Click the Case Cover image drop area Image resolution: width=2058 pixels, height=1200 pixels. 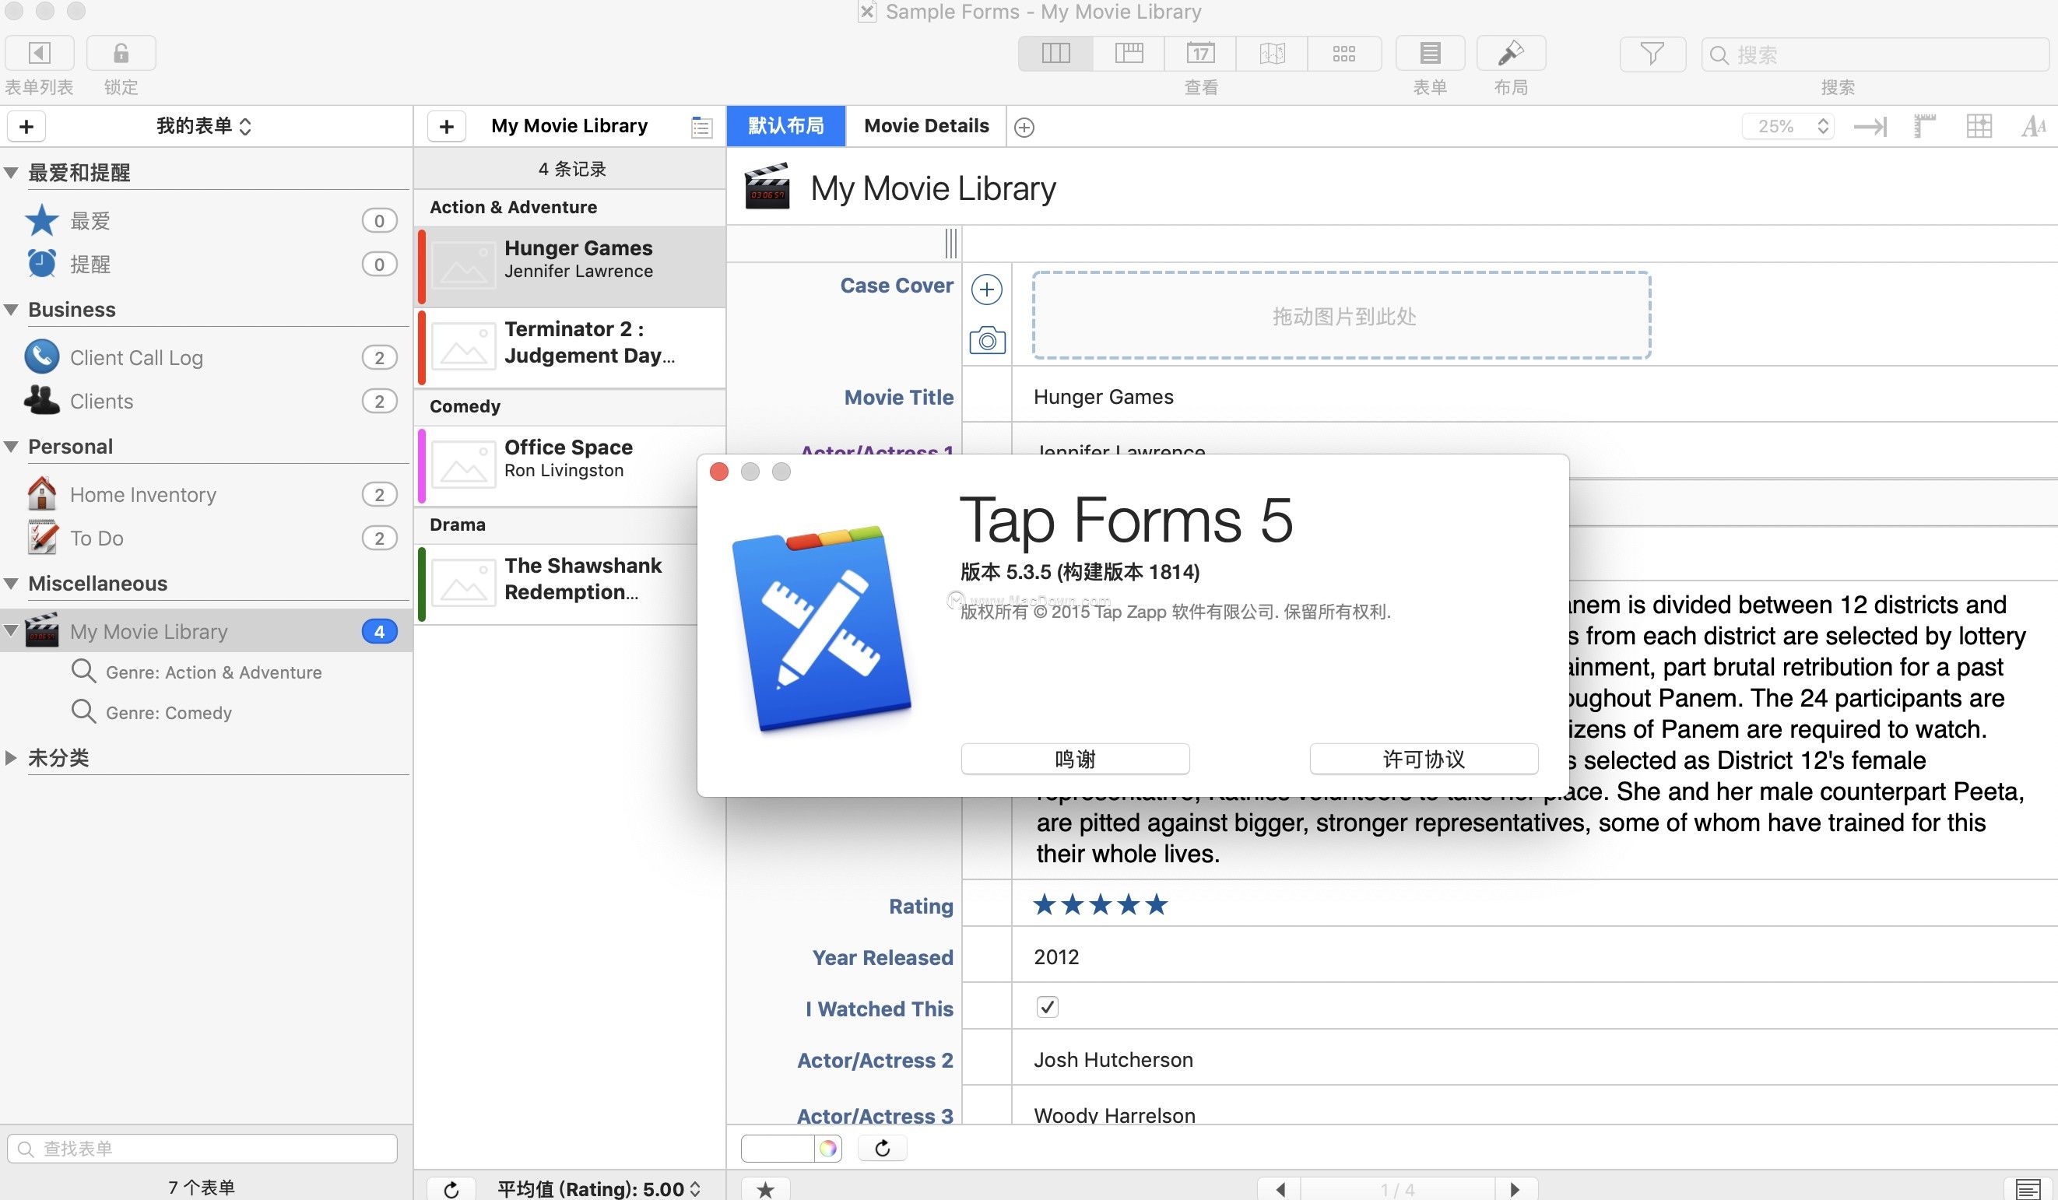click(x=1342, y=316)
